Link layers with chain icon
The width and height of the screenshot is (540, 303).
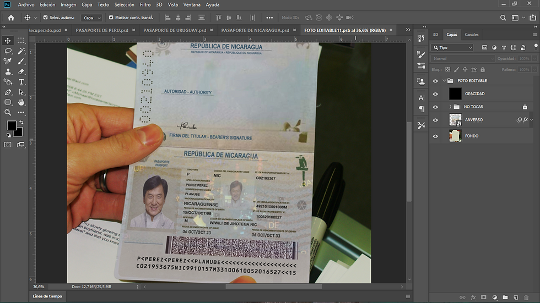(x=462, y=297)
